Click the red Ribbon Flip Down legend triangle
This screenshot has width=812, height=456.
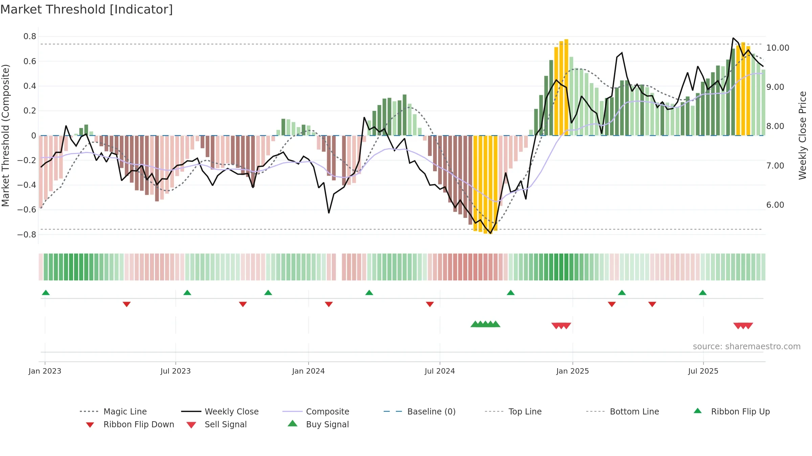(90, 425)
